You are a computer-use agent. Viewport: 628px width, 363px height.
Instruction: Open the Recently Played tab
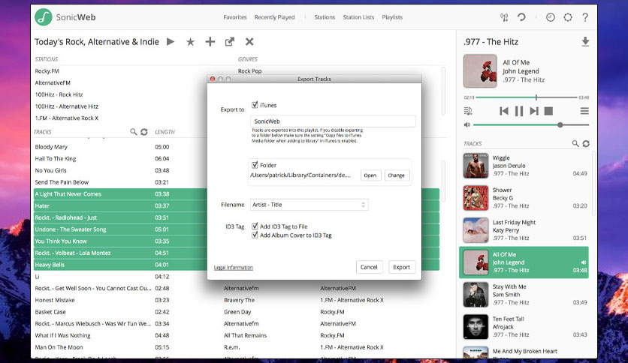(274, 17)
